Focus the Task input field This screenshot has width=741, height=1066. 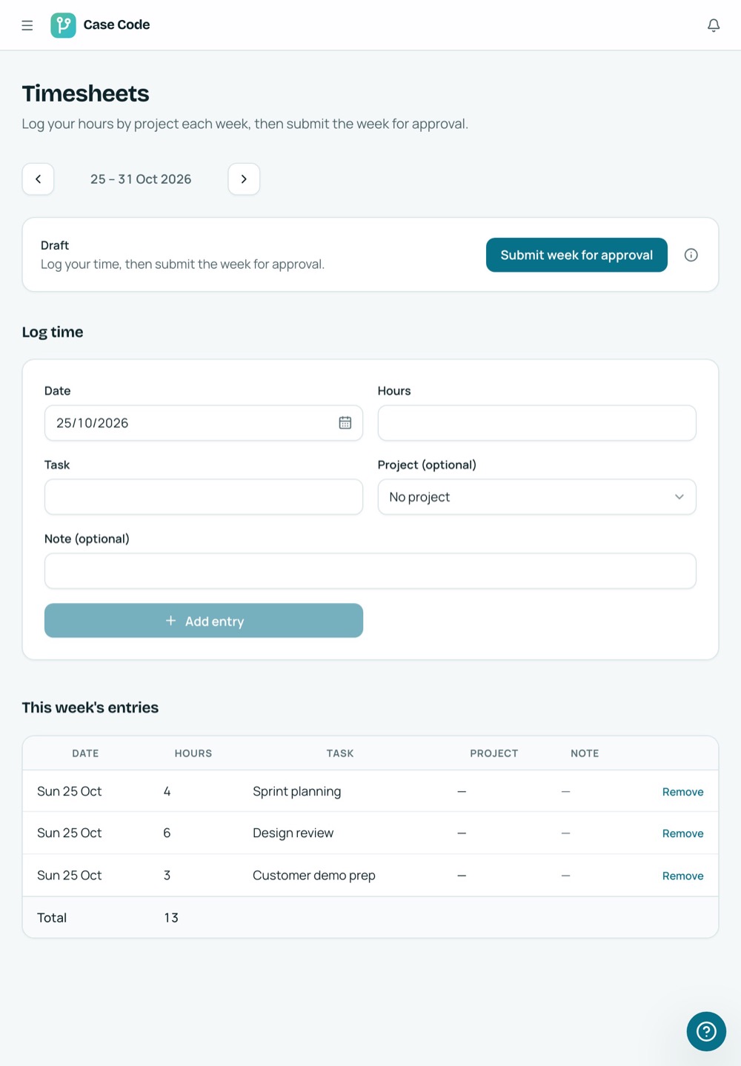(x=204, y=497)
